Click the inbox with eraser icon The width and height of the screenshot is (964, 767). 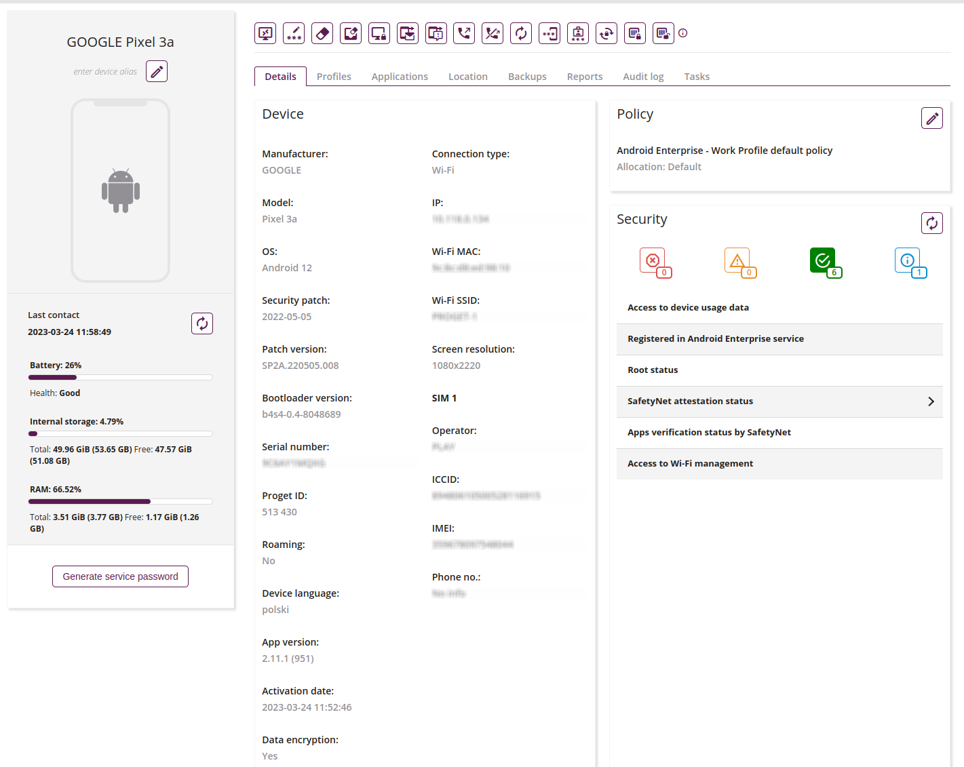click(351, 33)
